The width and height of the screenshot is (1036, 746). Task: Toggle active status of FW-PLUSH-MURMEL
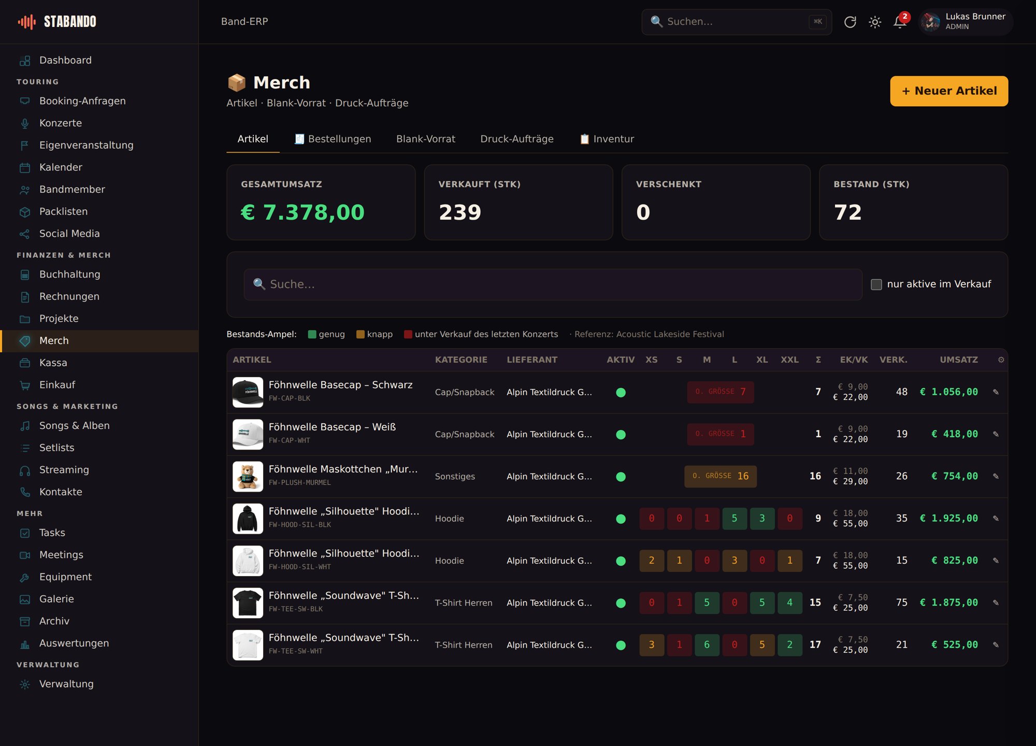click(x=621, y=477)
